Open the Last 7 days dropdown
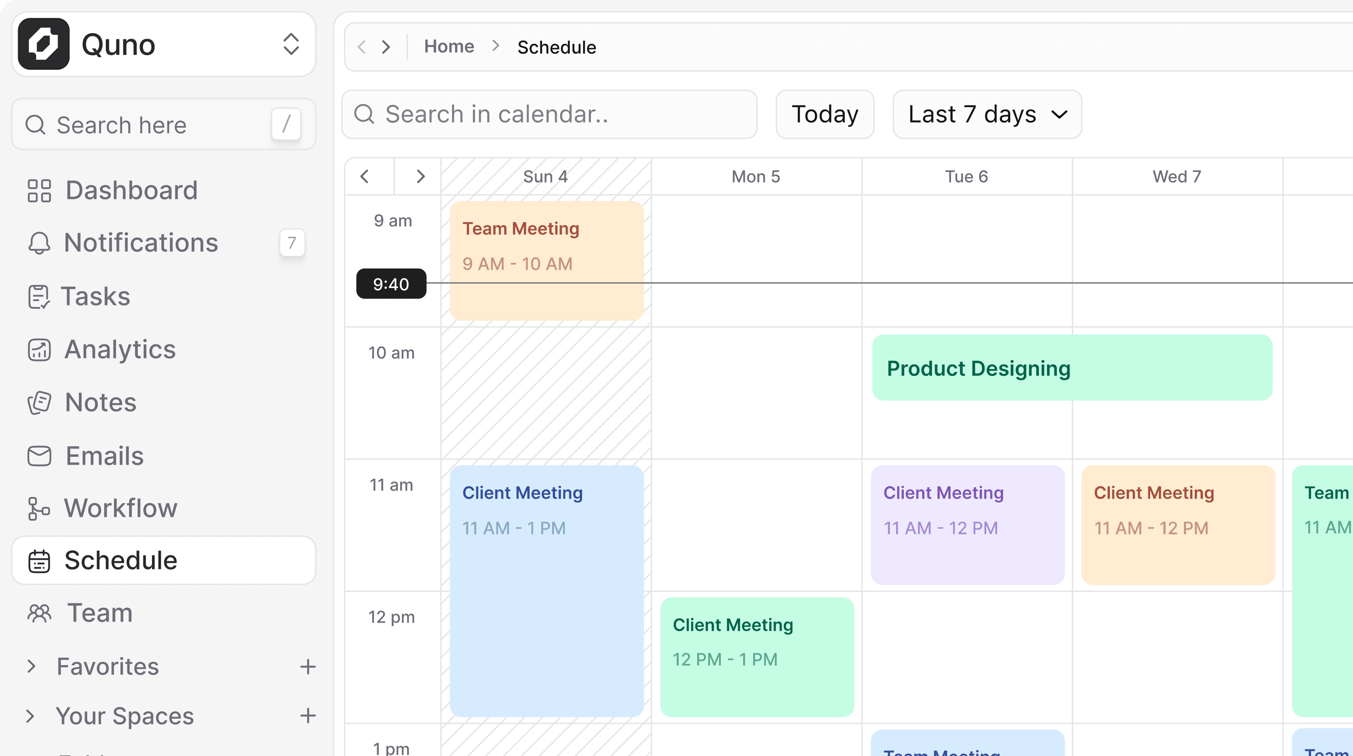This screenshot has width=1353, height=756. 987,114
